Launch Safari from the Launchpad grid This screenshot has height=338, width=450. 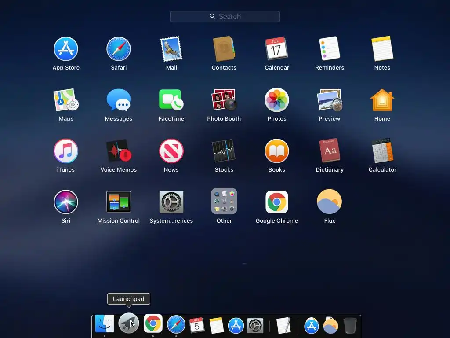point(119,49)
